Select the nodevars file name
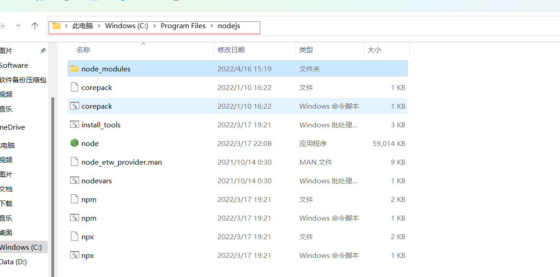 pos(96,181)
